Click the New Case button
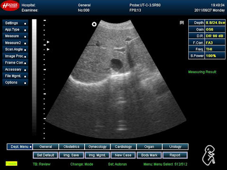Image resolution: width=227 pixels, height=170 pixels. tap(123, 155)
